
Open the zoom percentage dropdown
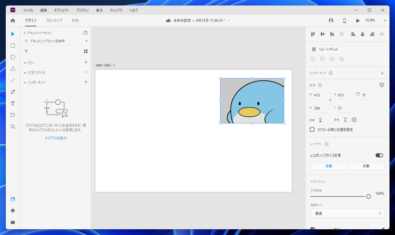click(x=385, y=21)
